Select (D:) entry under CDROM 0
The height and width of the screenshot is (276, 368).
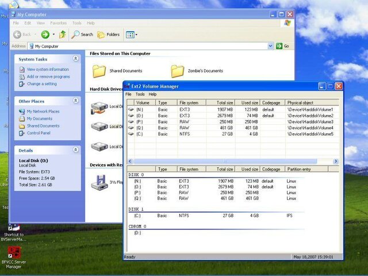(x=137, y=233)
